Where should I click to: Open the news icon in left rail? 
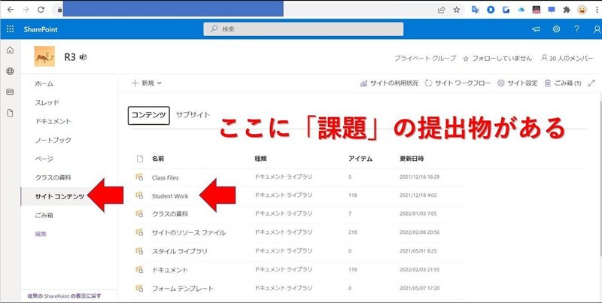click(11, 92)
